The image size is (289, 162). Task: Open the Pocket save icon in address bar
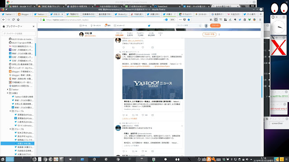click(185, 20)
